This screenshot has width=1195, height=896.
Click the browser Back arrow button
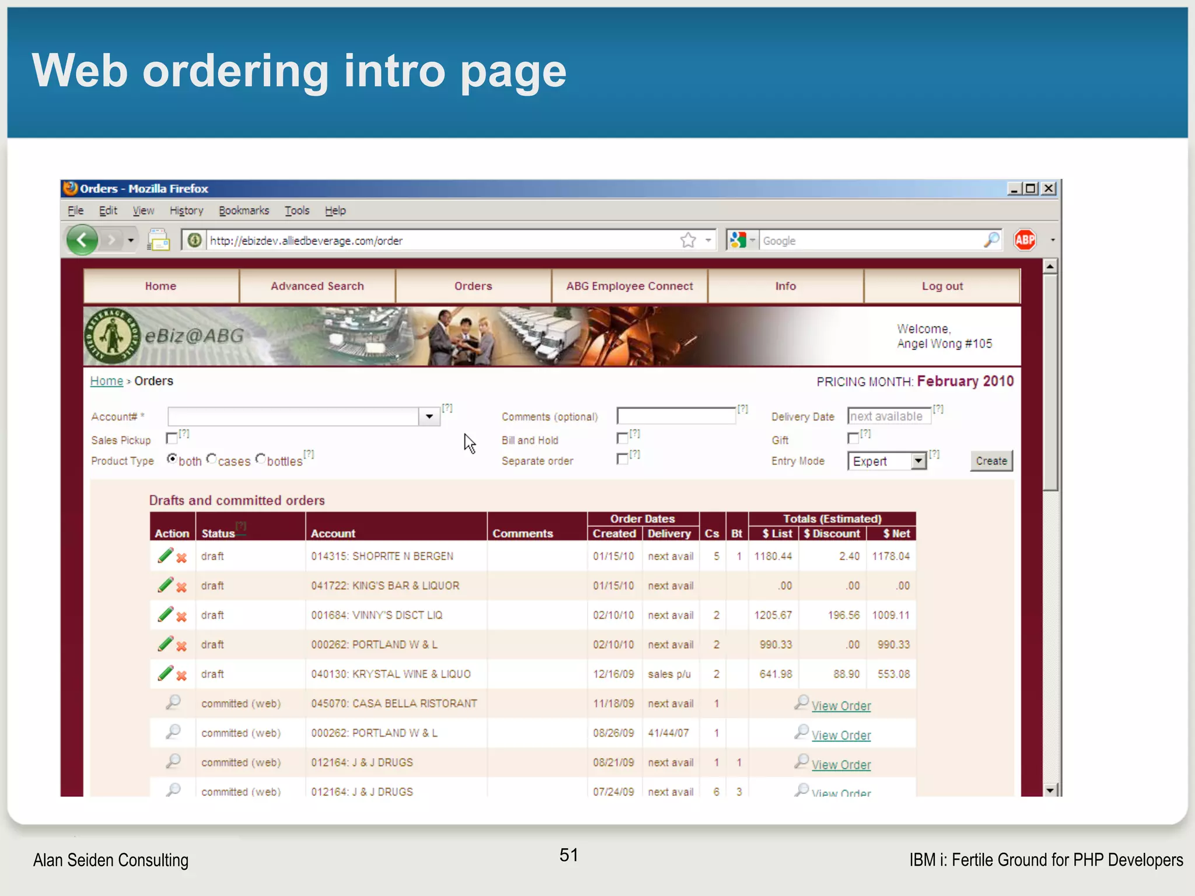[82, 240]
